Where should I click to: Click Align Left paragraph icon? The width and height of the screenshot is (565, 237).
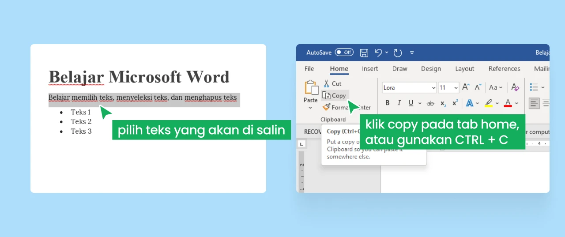pos(534,103)
